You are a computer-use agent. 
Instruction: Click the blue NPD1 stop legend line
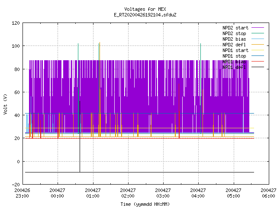[258, 56]
